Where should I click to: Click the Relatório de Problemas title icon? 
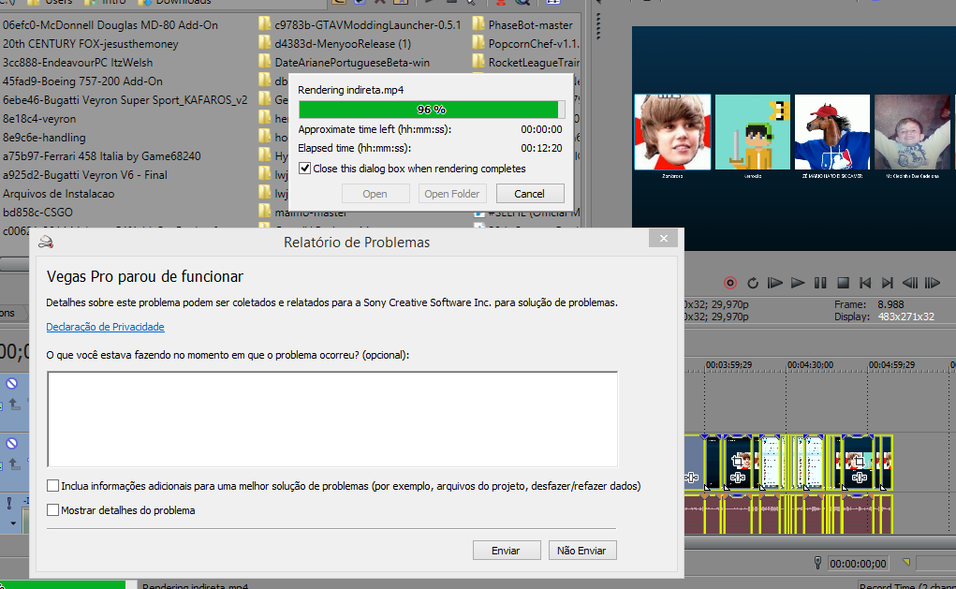point(46,243)
